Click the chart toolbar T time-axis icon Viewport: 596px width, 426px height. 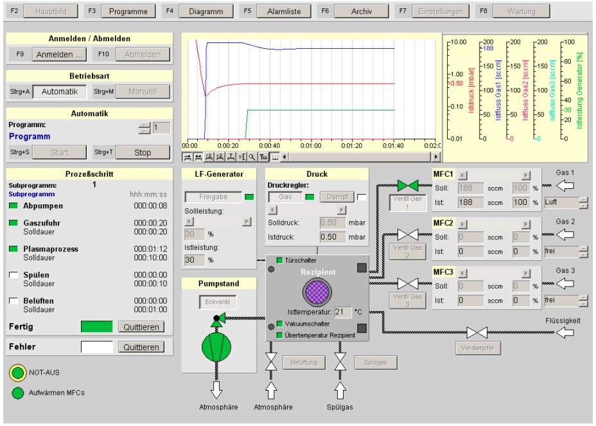[x=231, y=157]
